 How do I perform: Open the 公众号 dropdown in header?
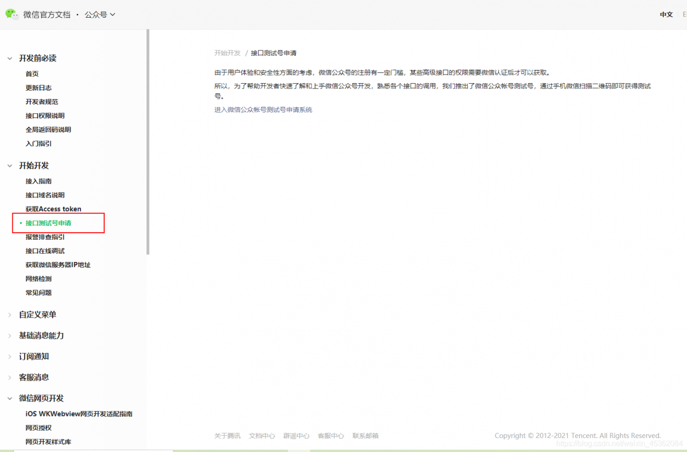pyautogui.click(x=100, y=14)
